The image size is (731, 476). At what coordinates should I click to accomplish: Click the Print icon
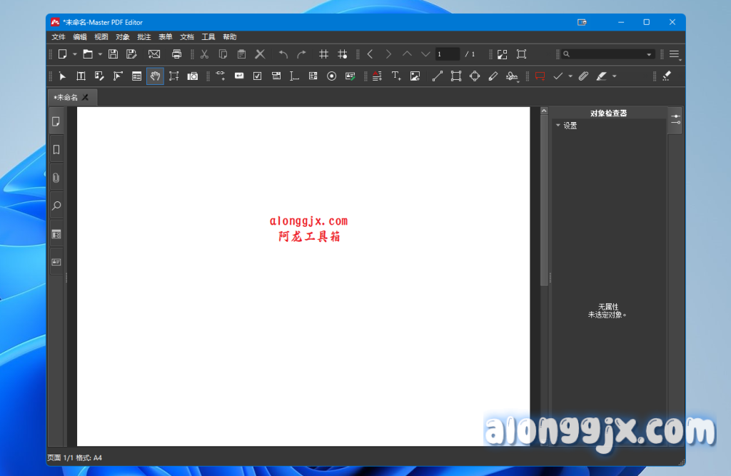point(176,54)
